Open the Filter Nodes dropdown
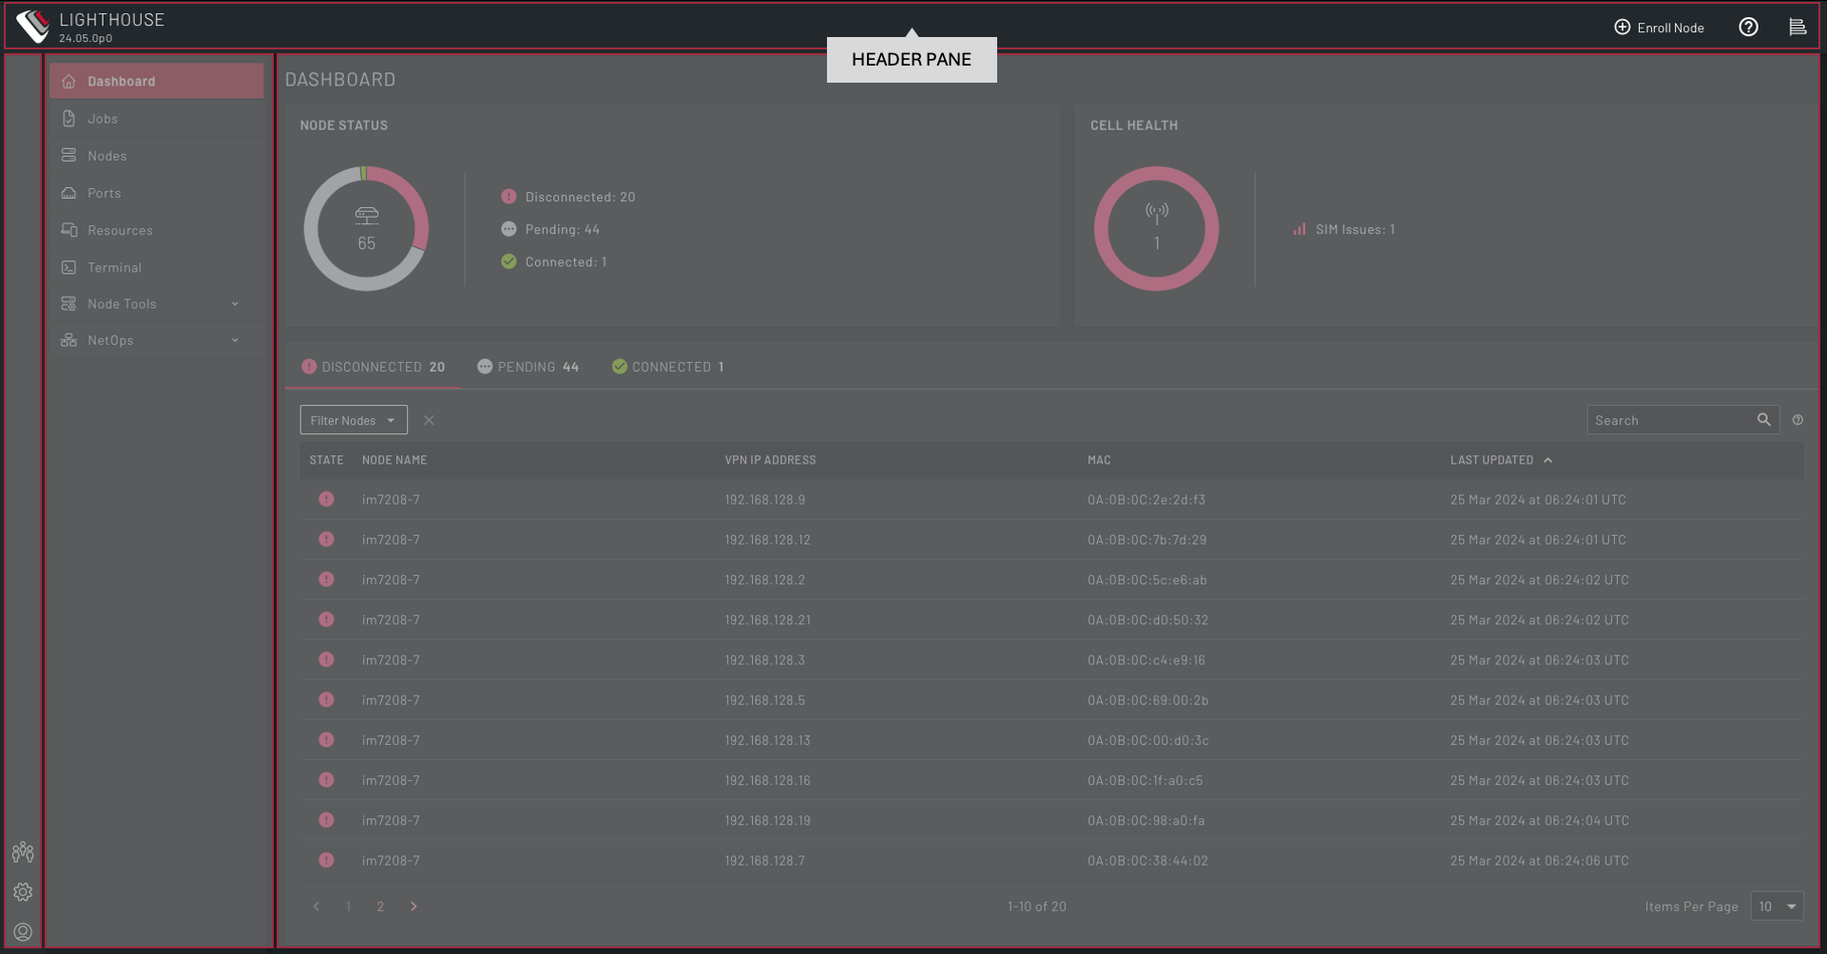 click(x=353, y=420)
